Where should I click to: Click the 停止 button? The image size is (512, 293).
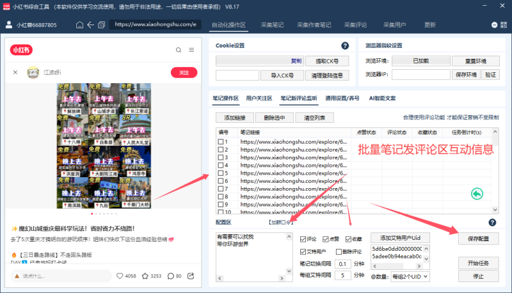coord(478,276)
